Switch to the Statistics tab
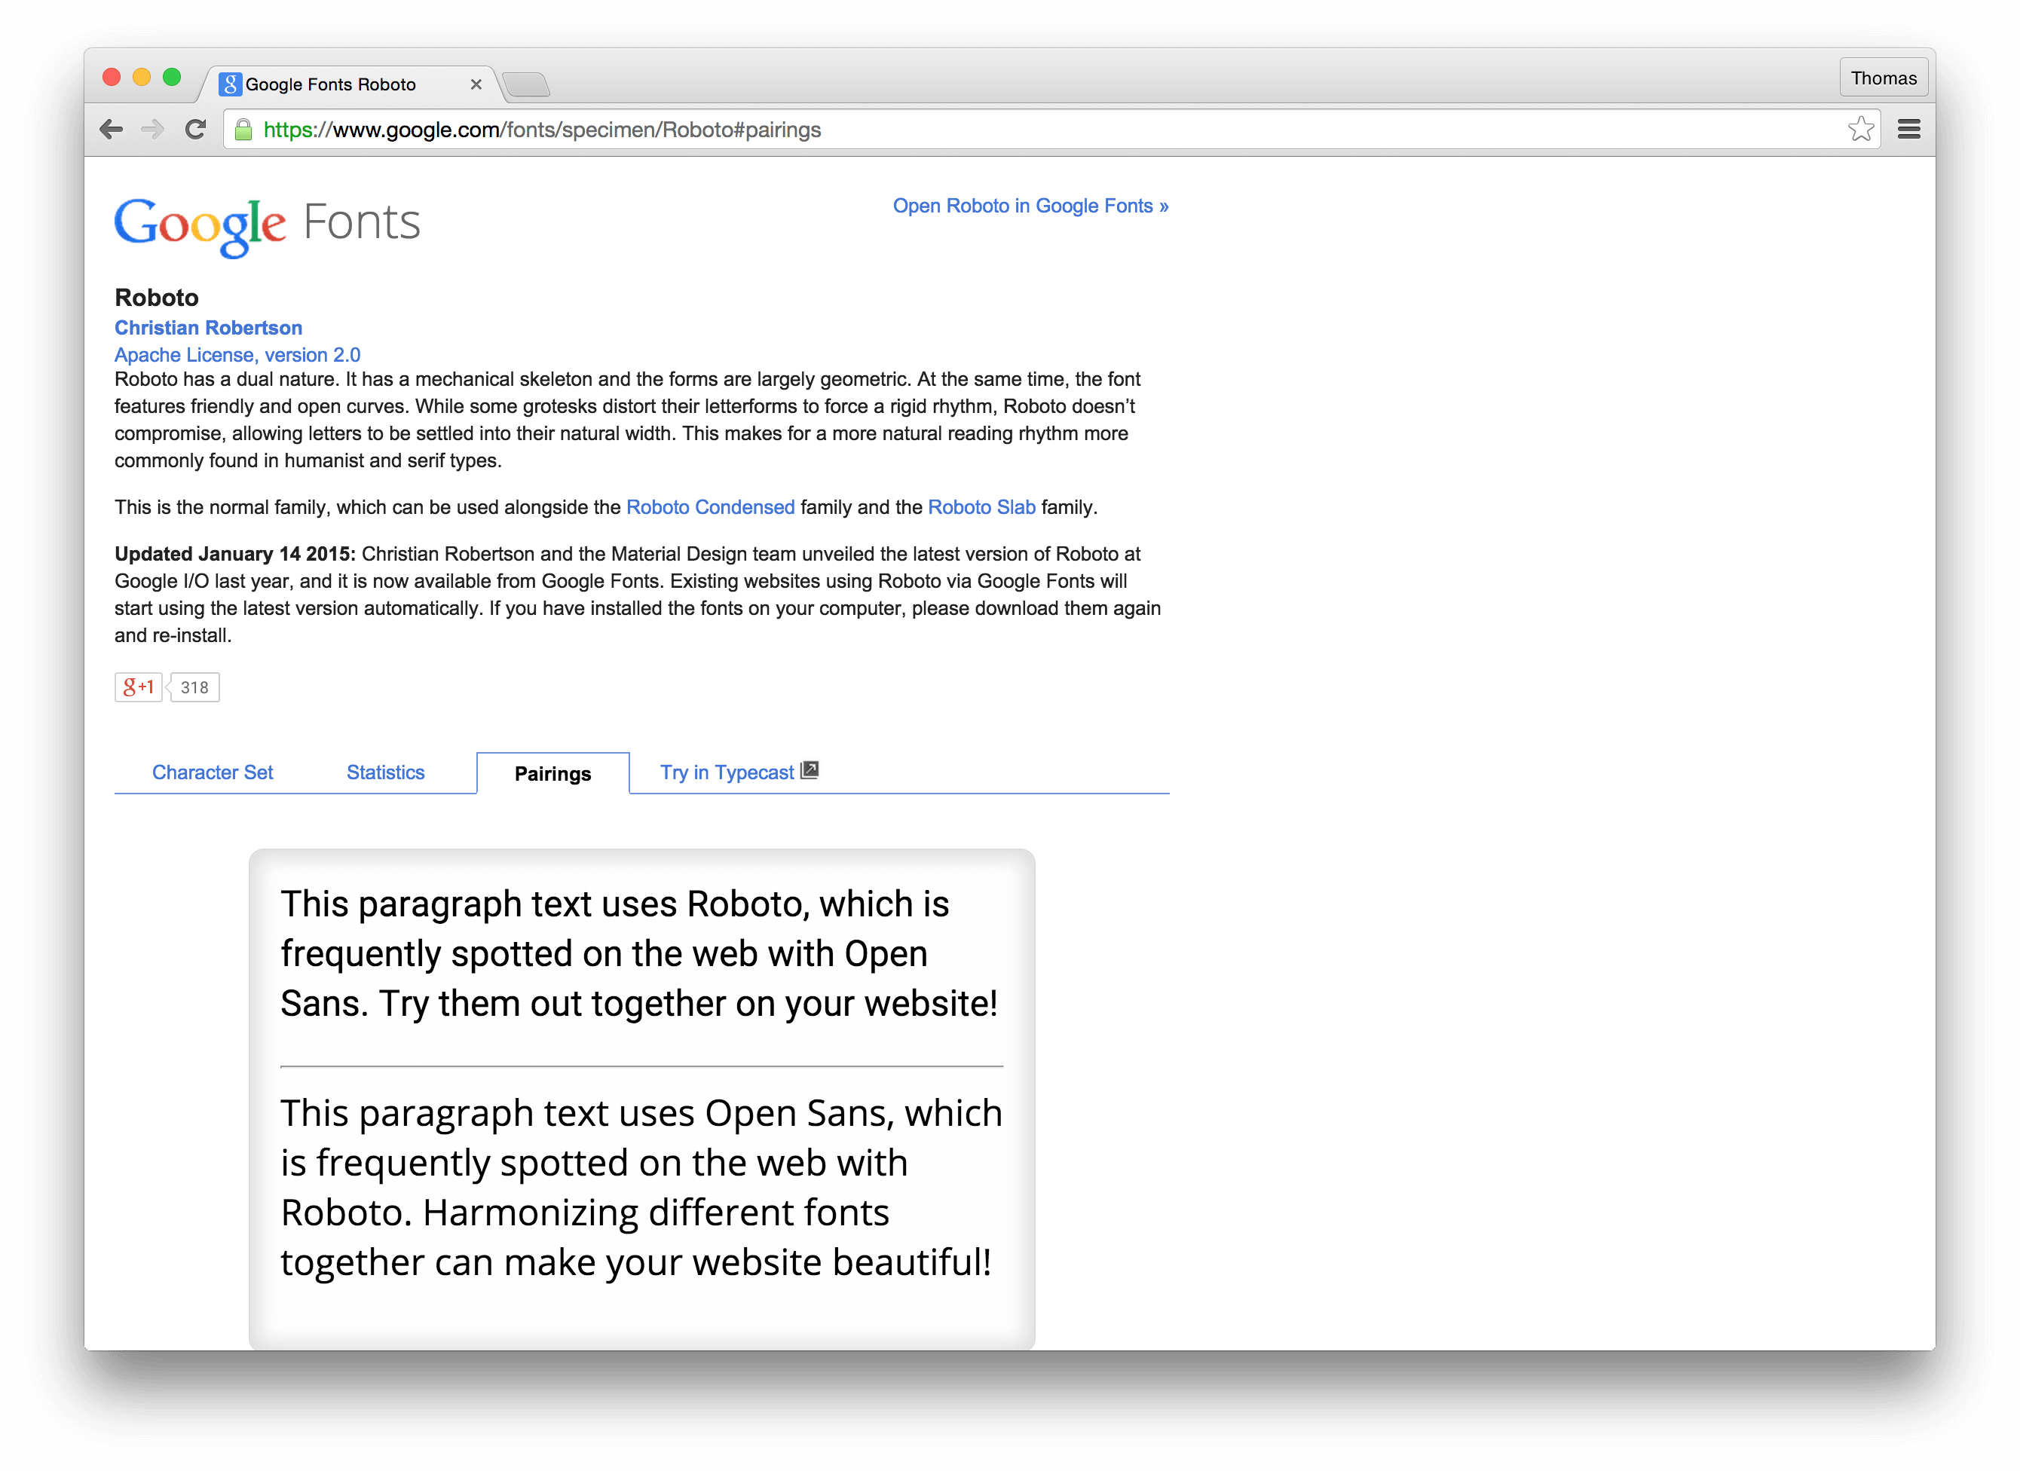Image resolution: width=2020 pixels, height=1471 pixels. tap(386, 773)
